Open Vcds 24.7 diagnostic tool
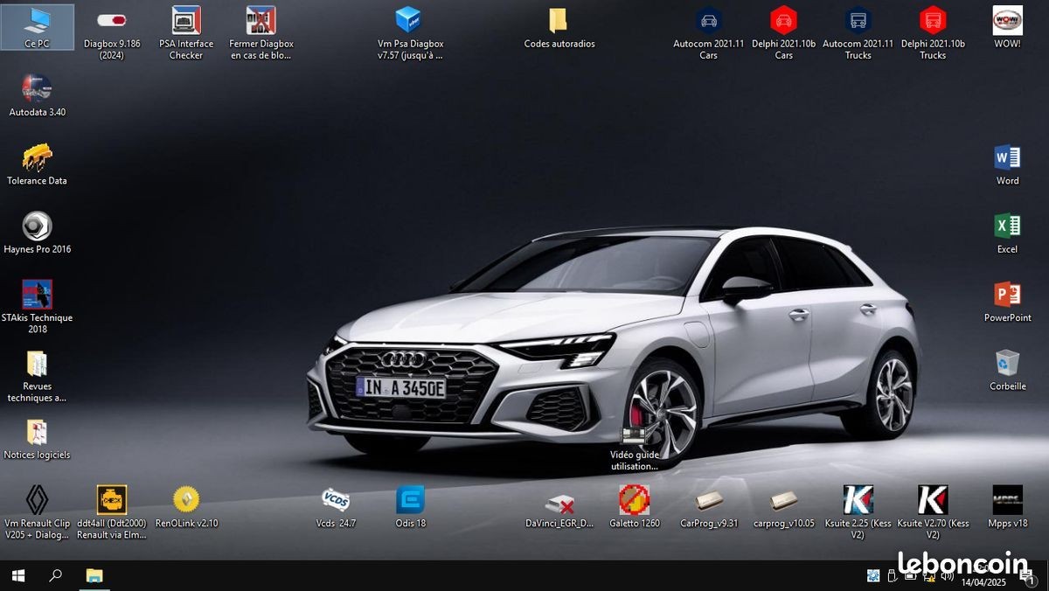Screen dimensions: 1049x591 coord(336,500)
